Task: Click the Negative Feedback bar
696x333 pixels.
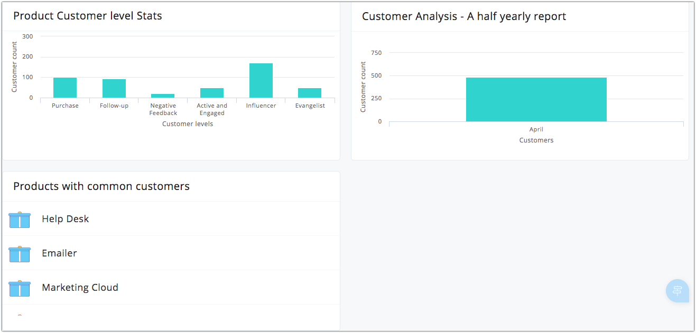Action: (163, 96)
